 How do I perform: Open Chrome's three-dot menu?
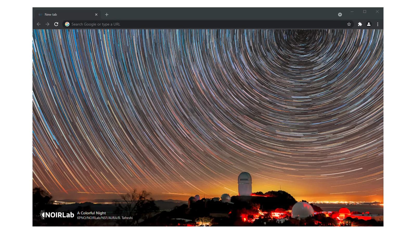click(378, 24)
